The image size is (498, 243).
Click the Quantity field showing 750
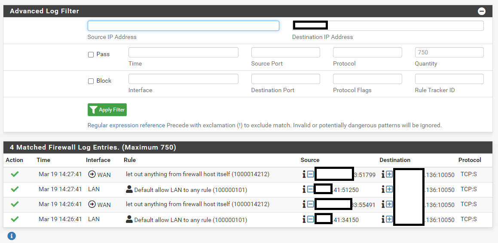click(x=449, y=52)
